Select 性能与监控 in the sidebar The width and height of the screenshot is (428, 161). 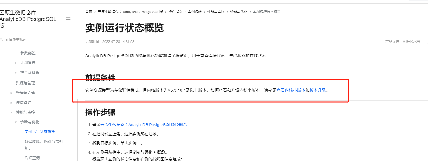26,112
